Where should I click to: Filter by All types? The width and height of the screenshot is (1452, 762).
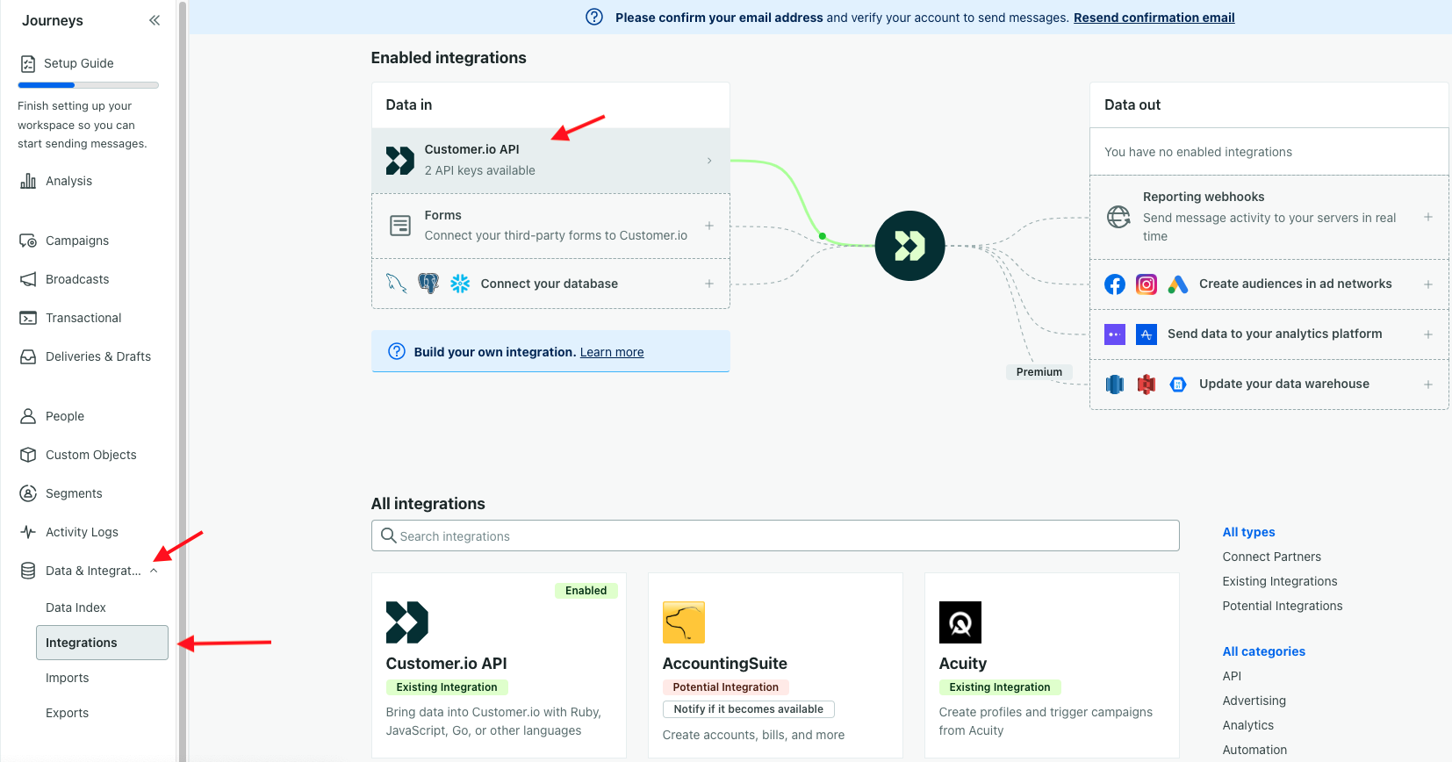1248,532
